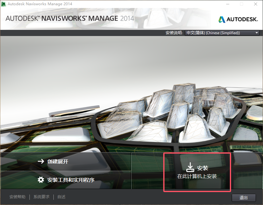The width and height of the screenshot is (263, 205).
Task: Open the 安装帮助 link
Action: (x=17, y=197)
